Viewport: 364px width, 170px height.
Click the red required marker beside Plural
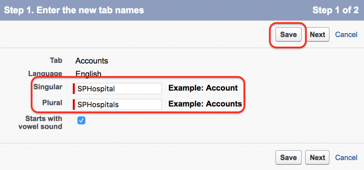coord(74,105)
